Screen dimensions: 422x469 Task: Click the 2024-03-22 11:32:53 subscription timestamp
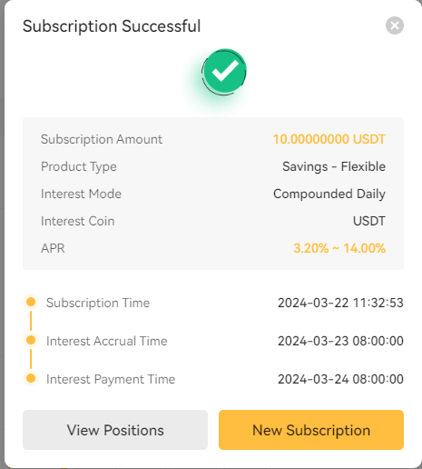[340, 303]
